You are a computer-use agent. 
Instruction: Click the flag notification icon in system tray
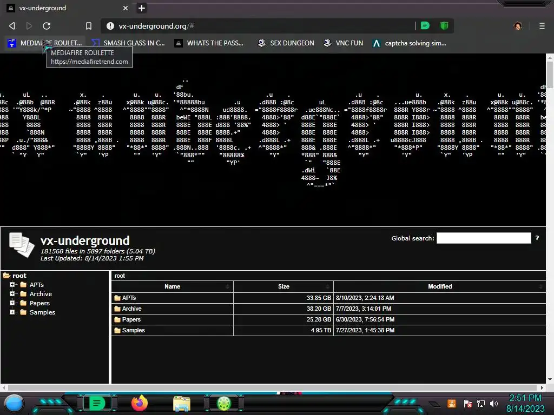click(468, 403)
